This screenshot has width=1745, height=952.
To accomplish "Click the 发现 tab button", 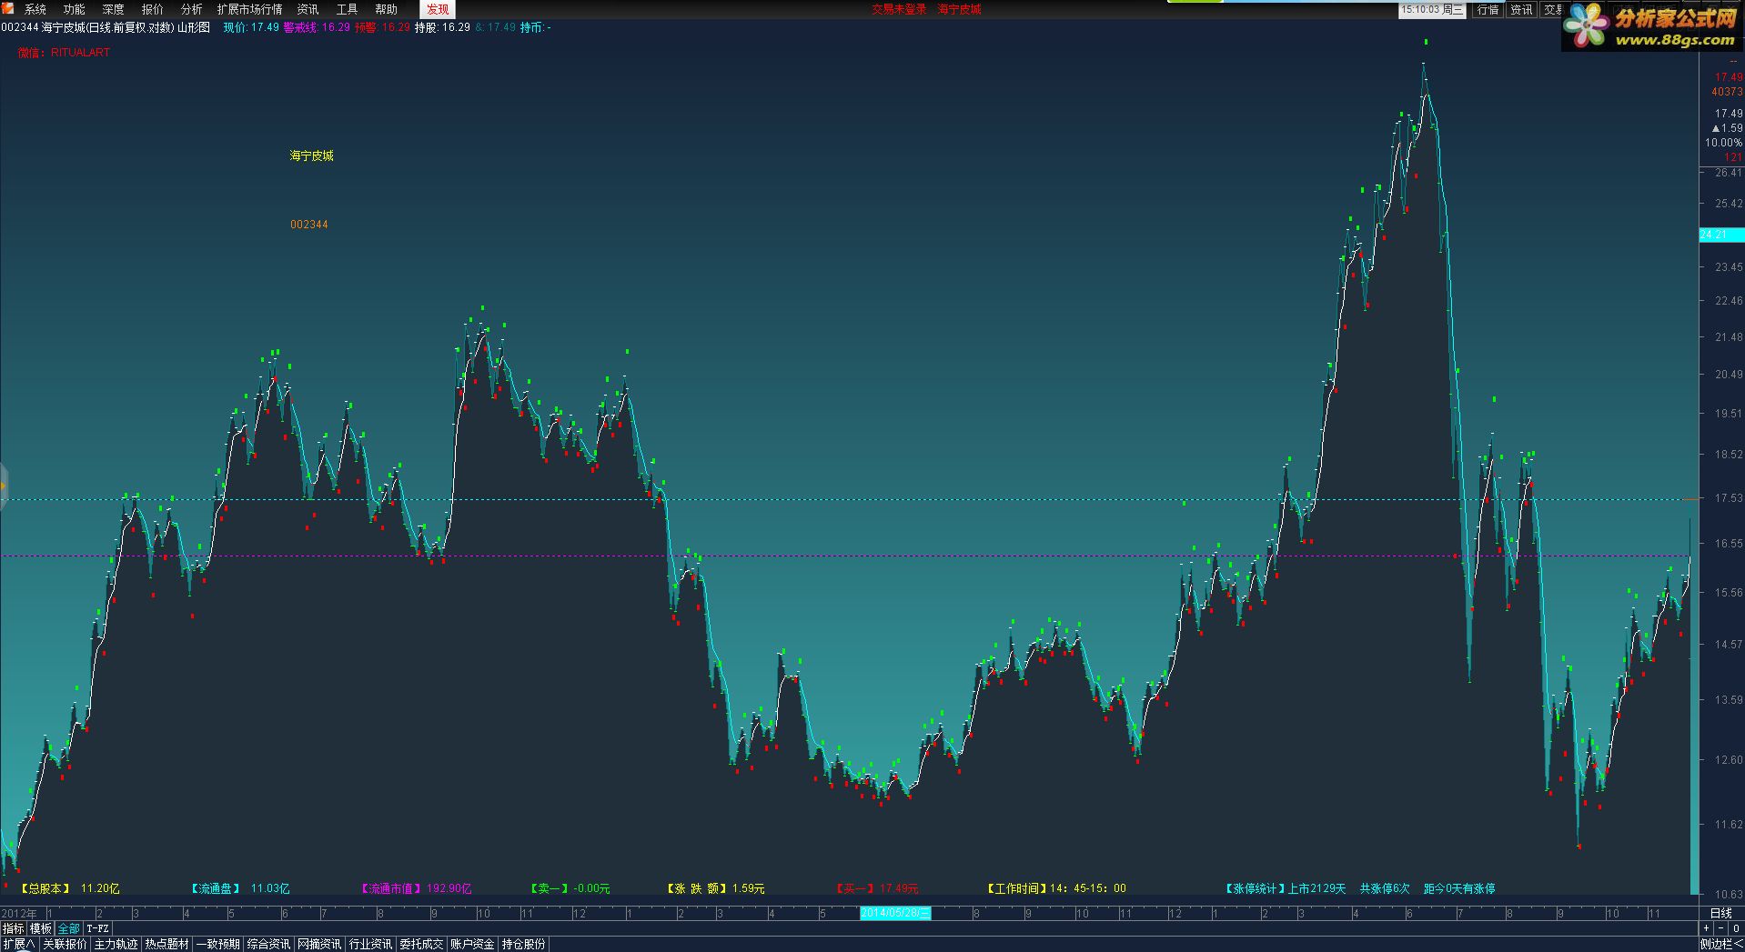I will point(438,9).
